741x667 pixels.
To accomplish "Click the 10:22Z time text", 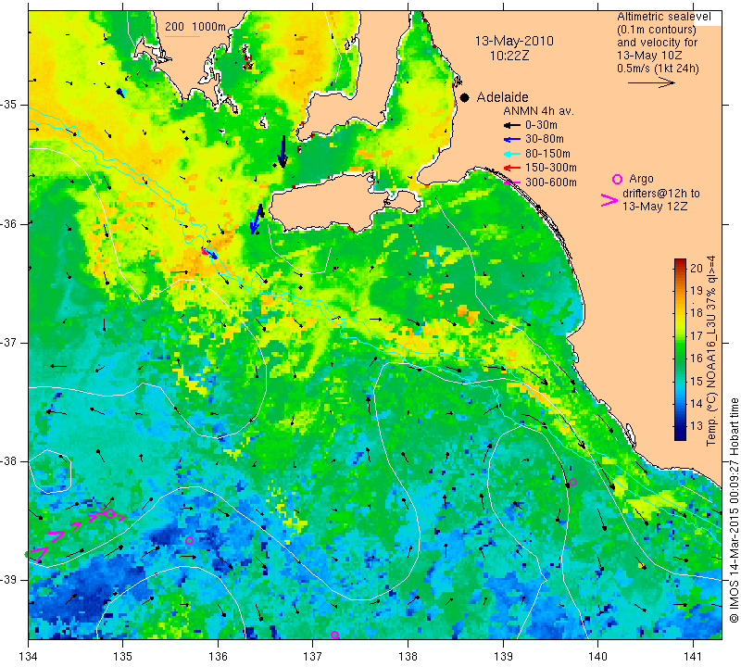I will [x=509, y=56].
